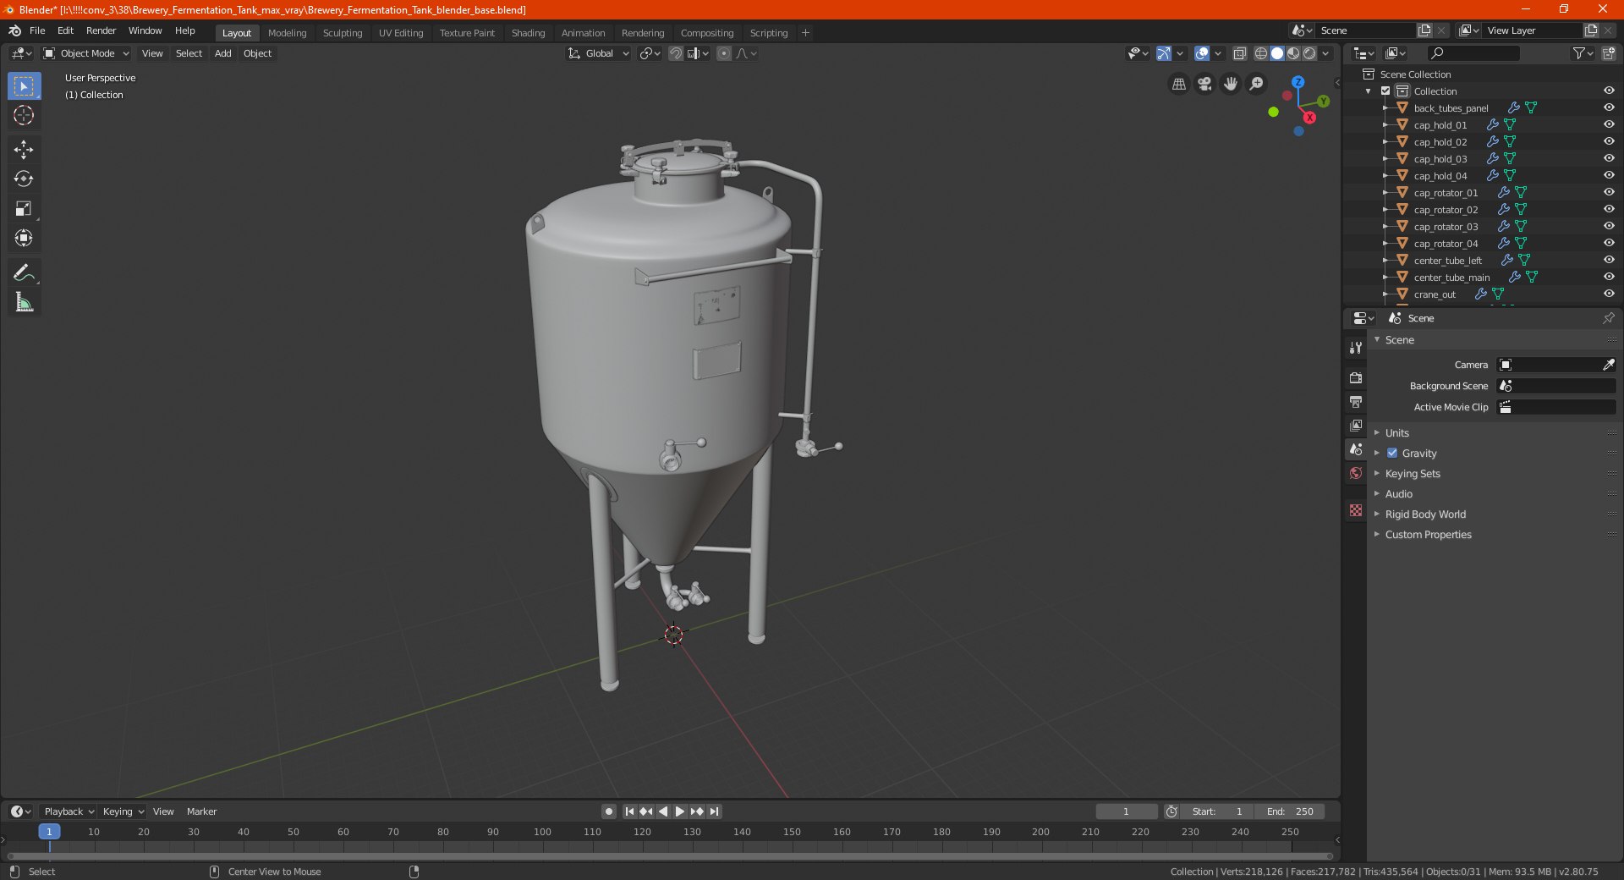Uncheck the Collection checkbox in outliner
This screenshot has height=880, width=1624.
[1385, 91]
